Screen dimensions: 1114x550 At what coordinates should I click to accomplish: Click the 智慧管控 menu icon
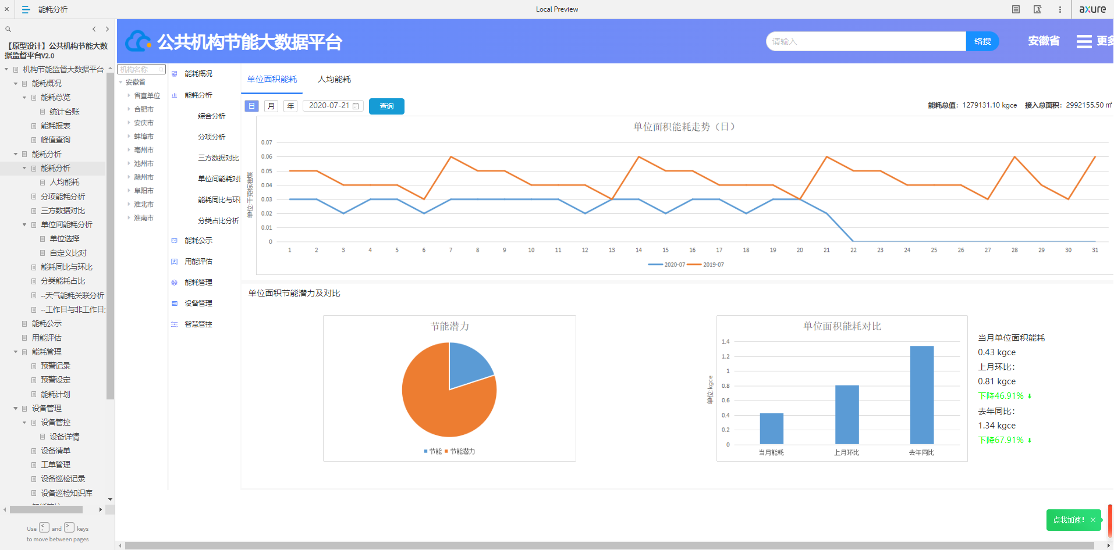tap(174, 324)
